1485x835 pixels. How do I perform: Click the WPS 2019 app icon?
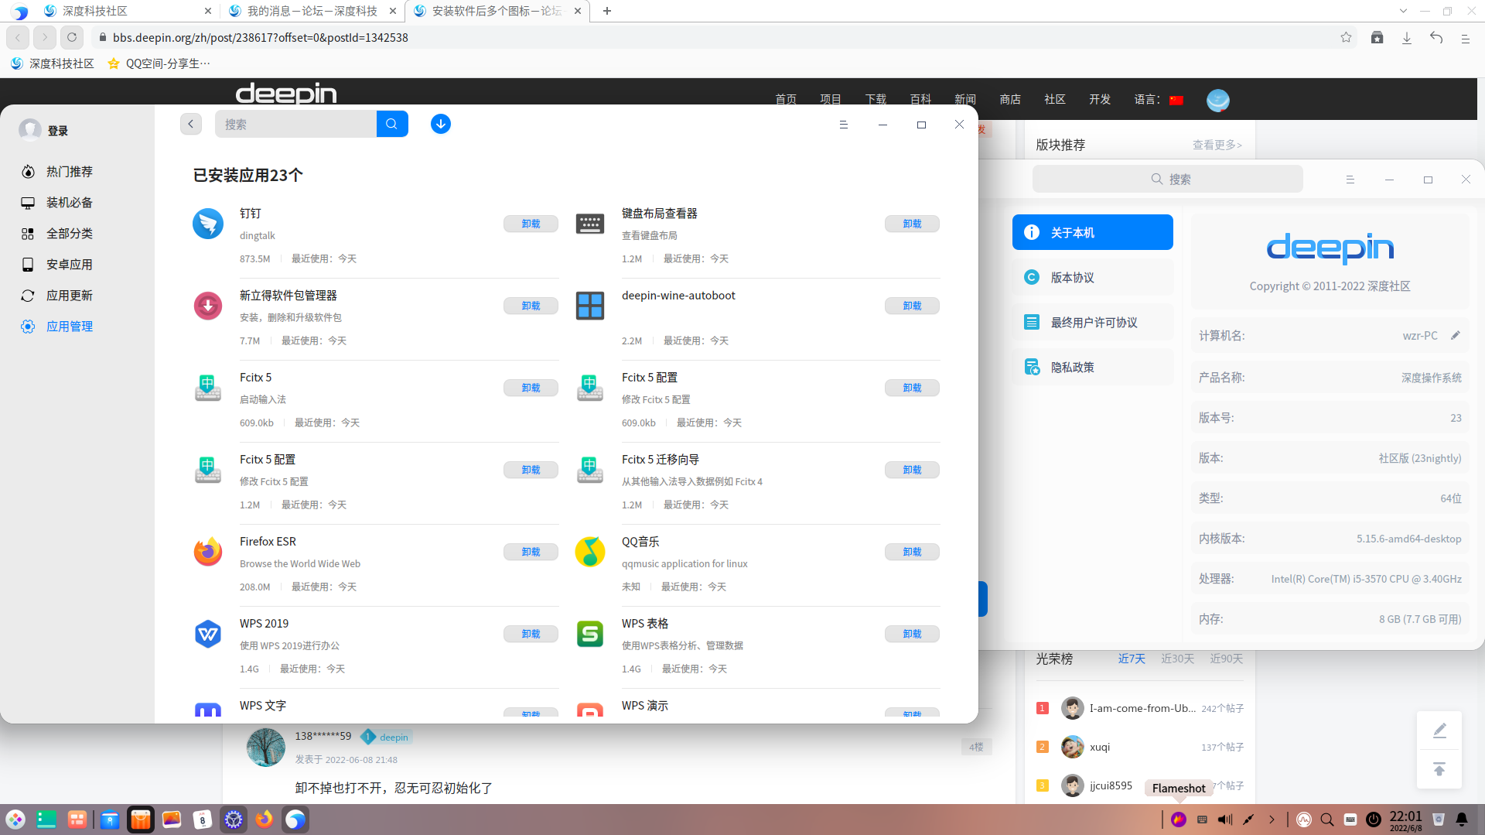(x=208, y=634)
